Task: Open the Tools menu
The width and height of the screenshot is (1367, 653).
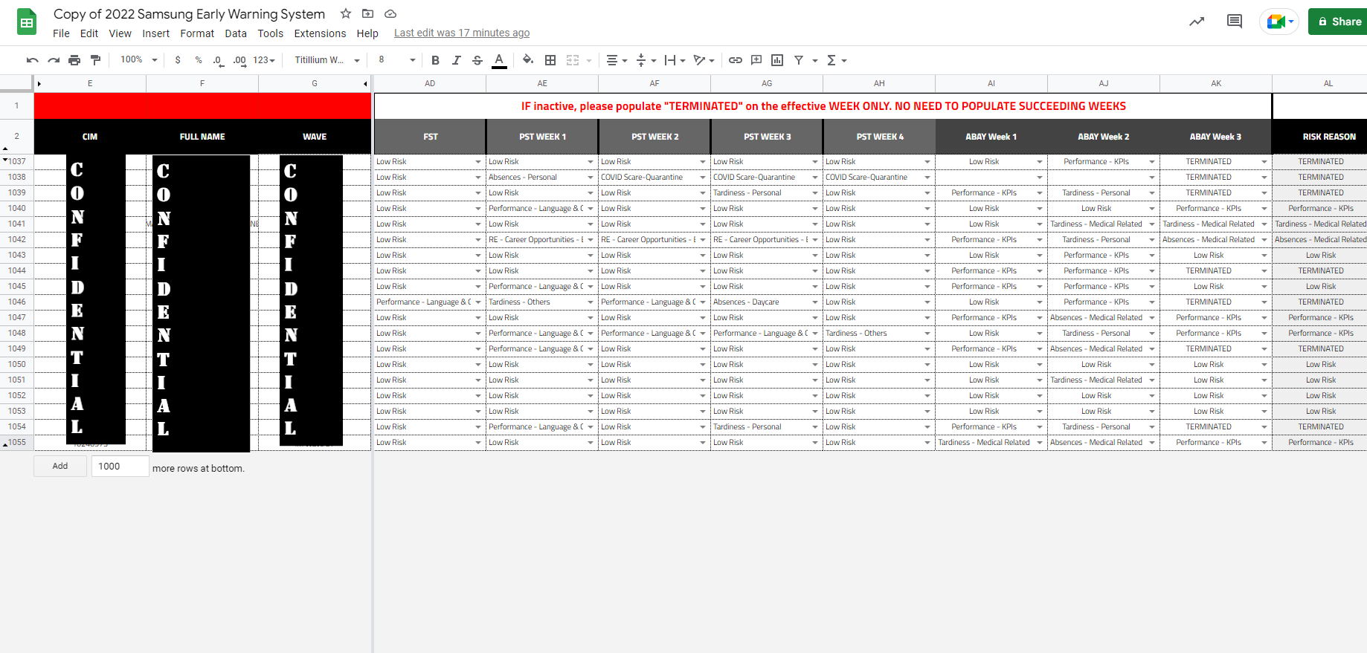Action: point(271,33)
